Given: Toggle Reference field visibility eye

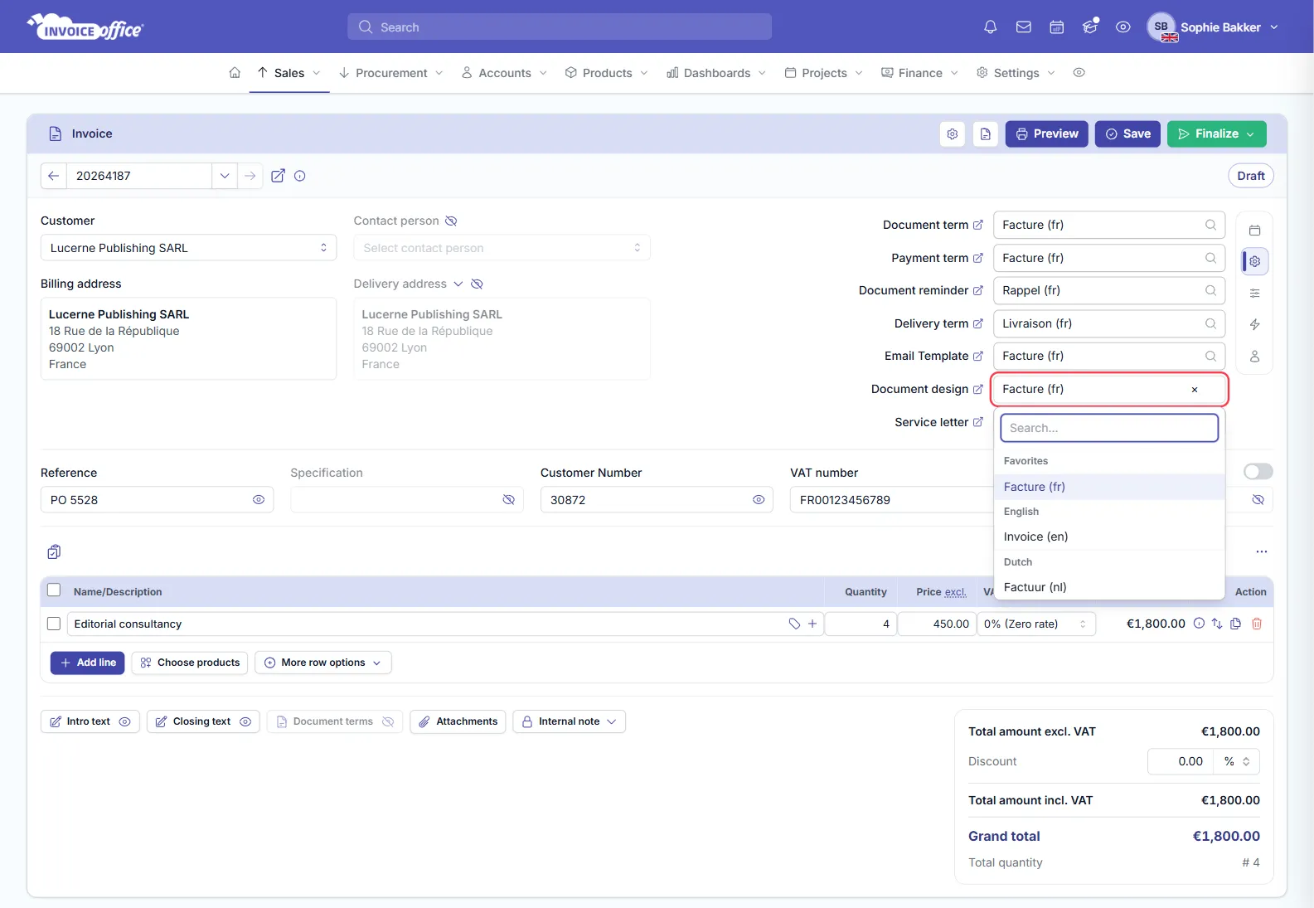Looking at the screenshot, I should coord(259,500).
